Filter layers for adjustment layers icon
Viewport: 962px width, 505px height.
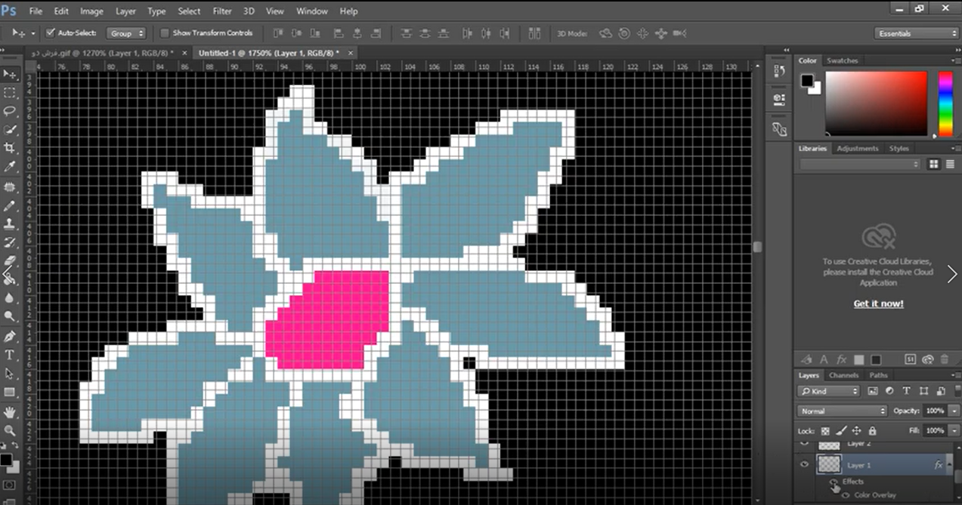point(889,391)
